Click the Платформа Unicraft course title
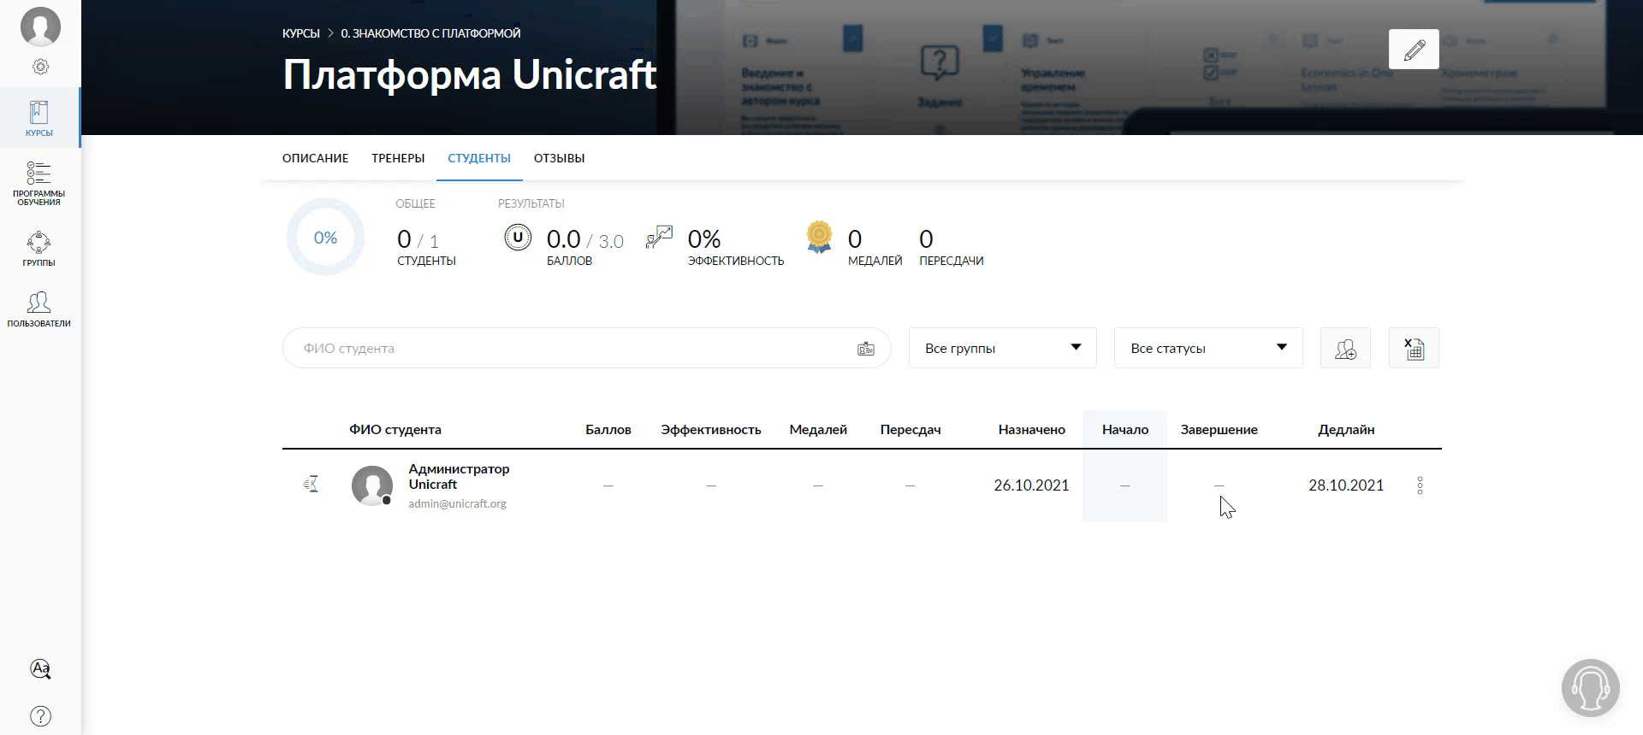The width and height of the screenshot is (1643, 735). (470, 75)
